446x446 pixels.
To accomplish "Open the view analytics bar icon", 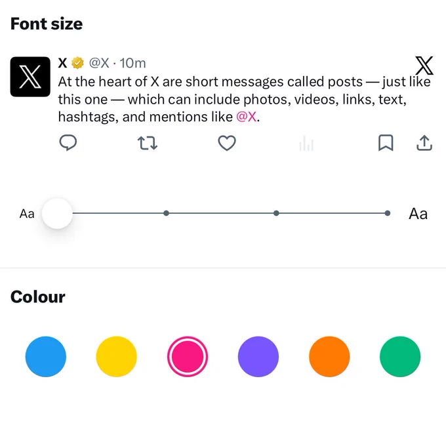I will 306,143.
